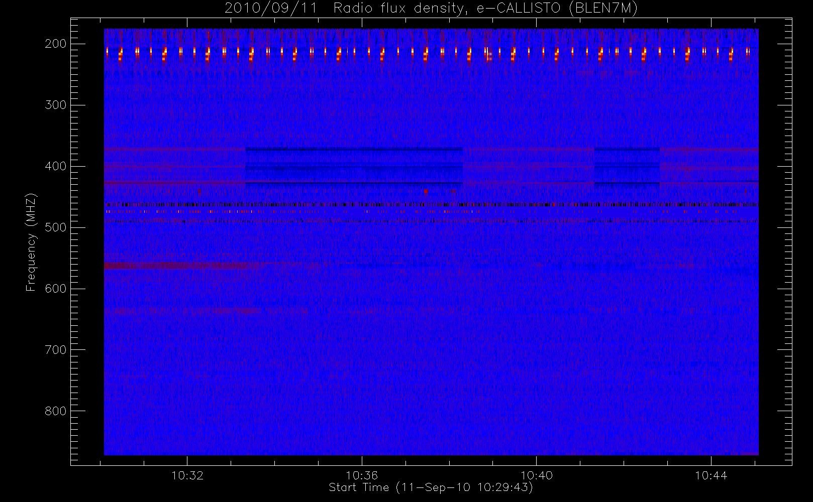Image resolution: width=813 pixels, height=502 pixels.
Task: Click the 400 frequency tick label
Action: point(56,166)
